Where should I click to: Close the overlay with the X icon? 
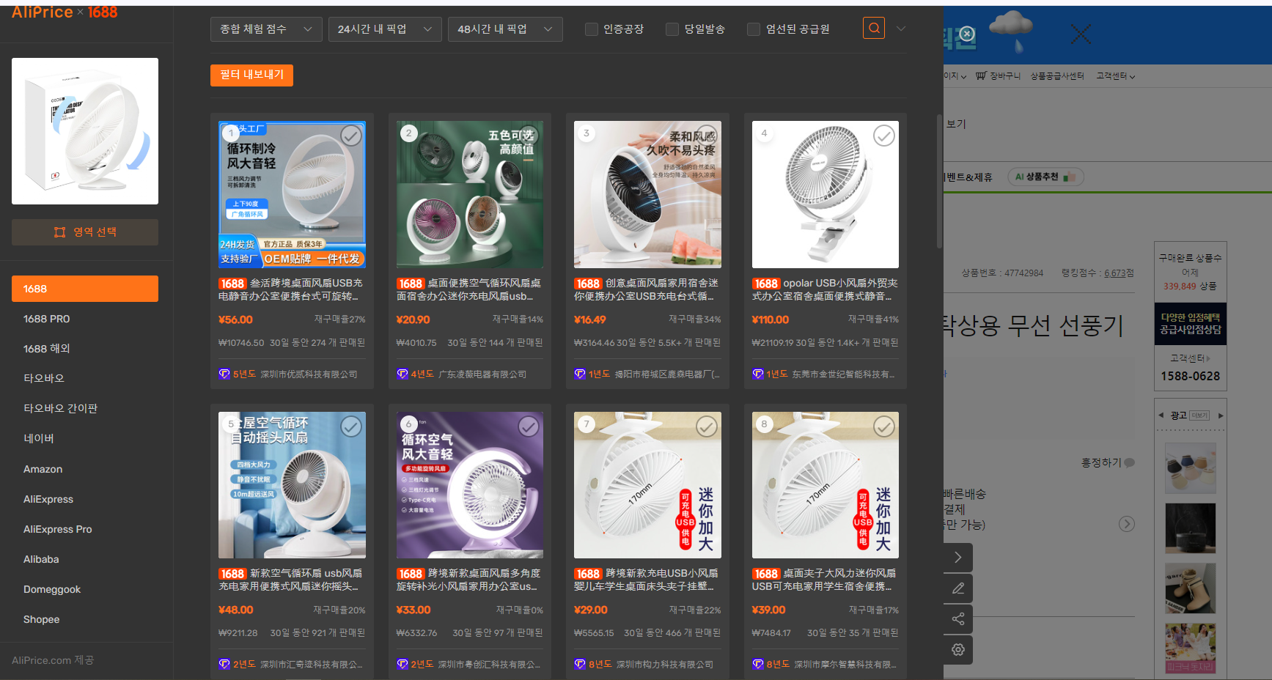tap(1081, 34)
